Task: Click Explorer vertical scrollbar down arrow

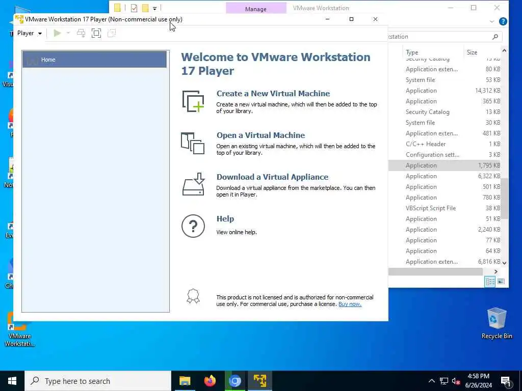Action: point(504,263)
